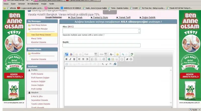The image size is (201, 111).
Task: Run the ABC spell check icon
Action: pyautogui.click(x=132, y=54)
